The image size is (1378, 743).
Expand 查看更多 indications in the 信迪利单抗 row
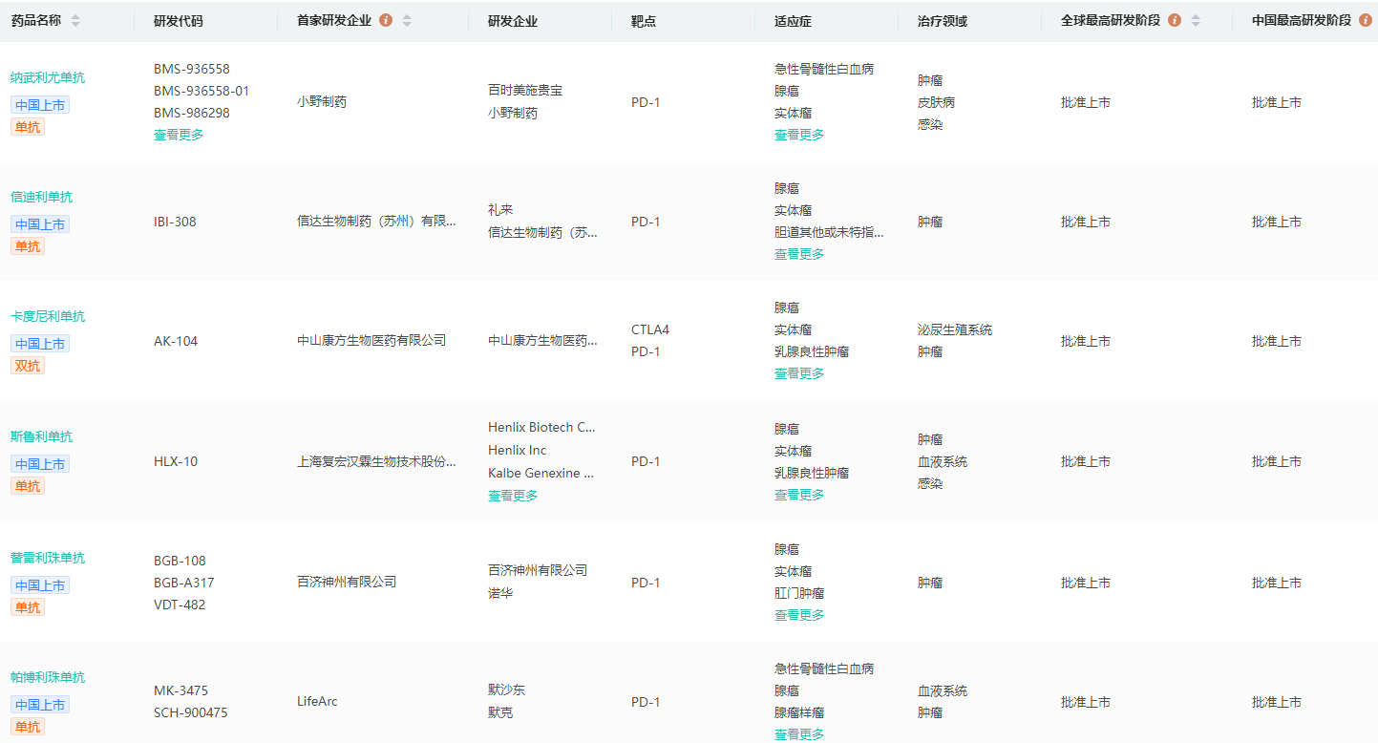coord(799,254)
